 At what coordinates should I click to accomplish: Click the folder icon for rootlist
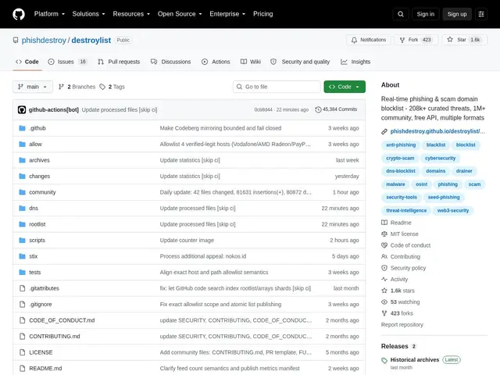pos(22,224)
